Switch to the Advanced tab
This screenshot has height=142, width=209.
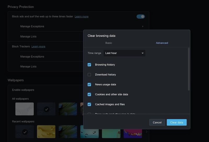[162, 43]
